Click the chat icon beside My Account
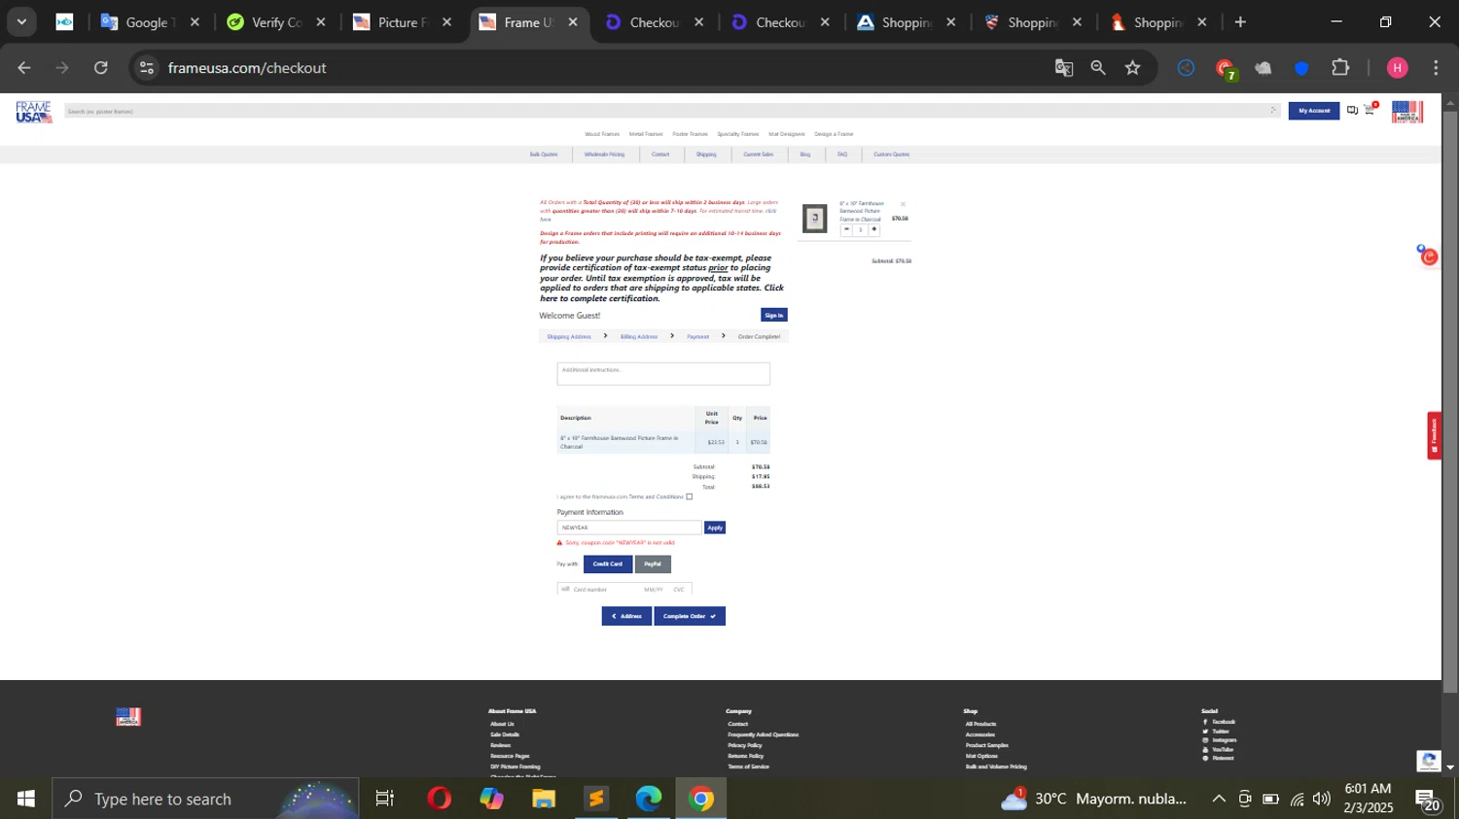Screen dimensions: 1459x819 point(1352,111)
